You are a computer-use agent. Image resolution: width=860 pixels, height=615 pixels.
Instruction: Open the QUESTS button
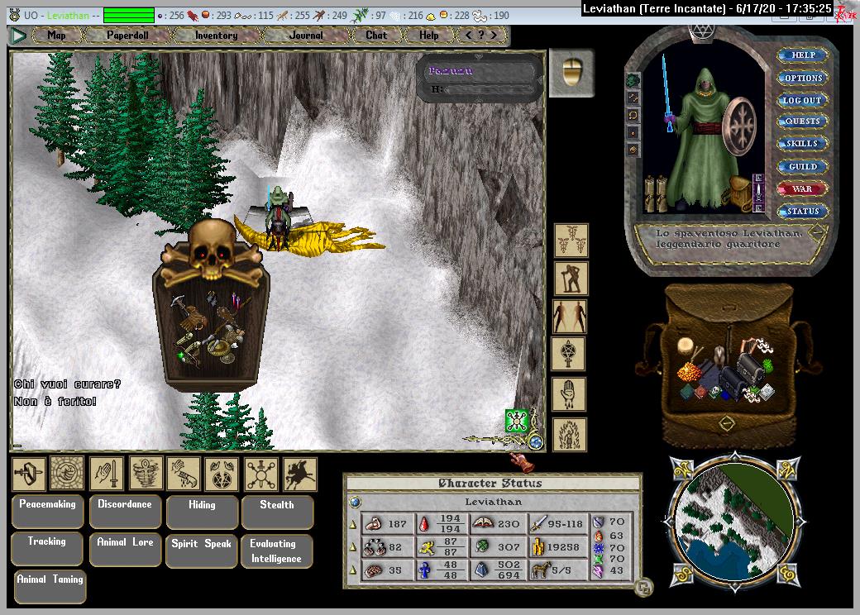[802, 122]
